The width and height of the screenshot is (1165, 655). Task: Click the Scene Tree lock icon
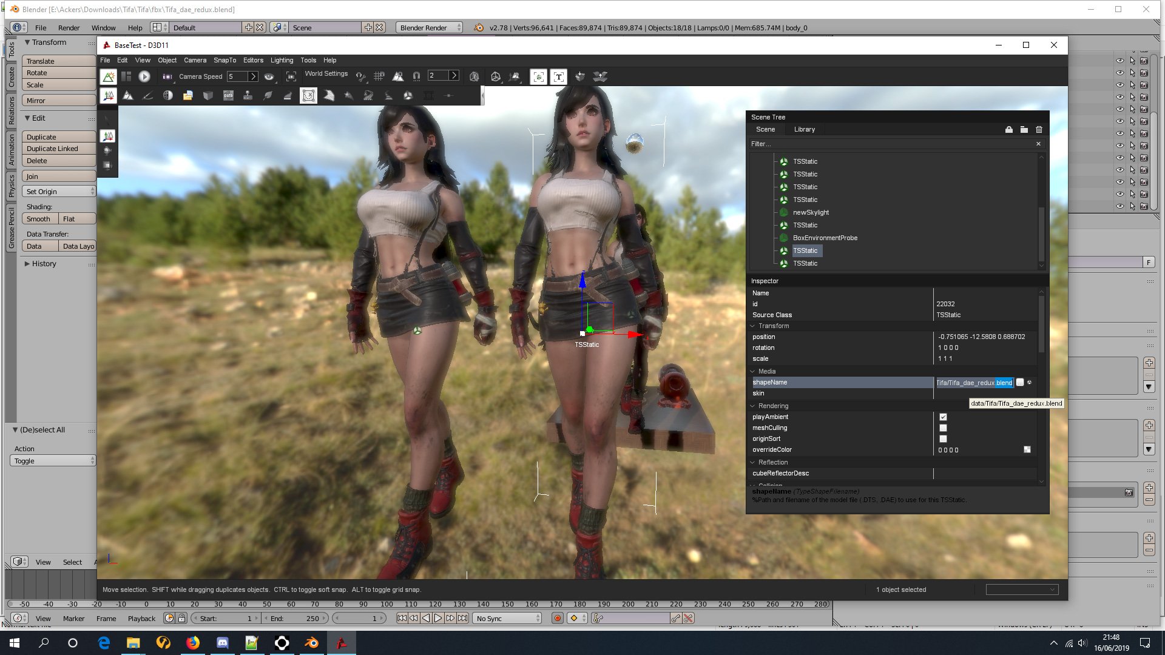[x=1008, y=129]
